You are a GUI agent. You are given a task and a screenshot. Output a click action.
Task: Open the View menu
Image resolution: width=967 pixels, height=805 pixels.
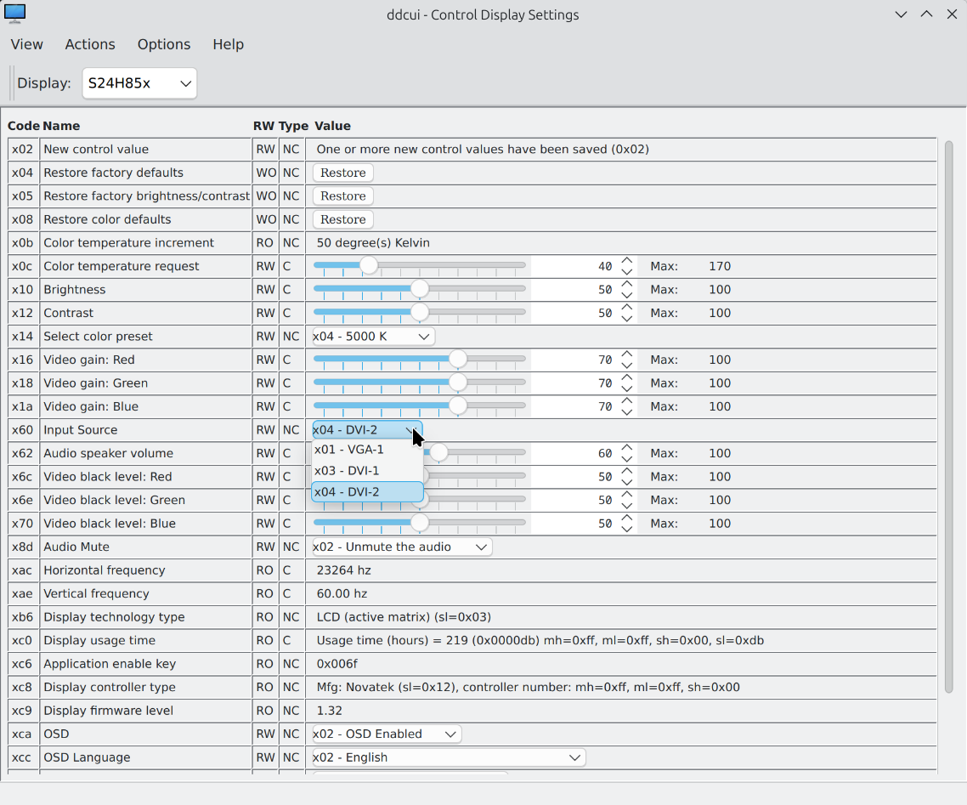[x=26, y=44]
